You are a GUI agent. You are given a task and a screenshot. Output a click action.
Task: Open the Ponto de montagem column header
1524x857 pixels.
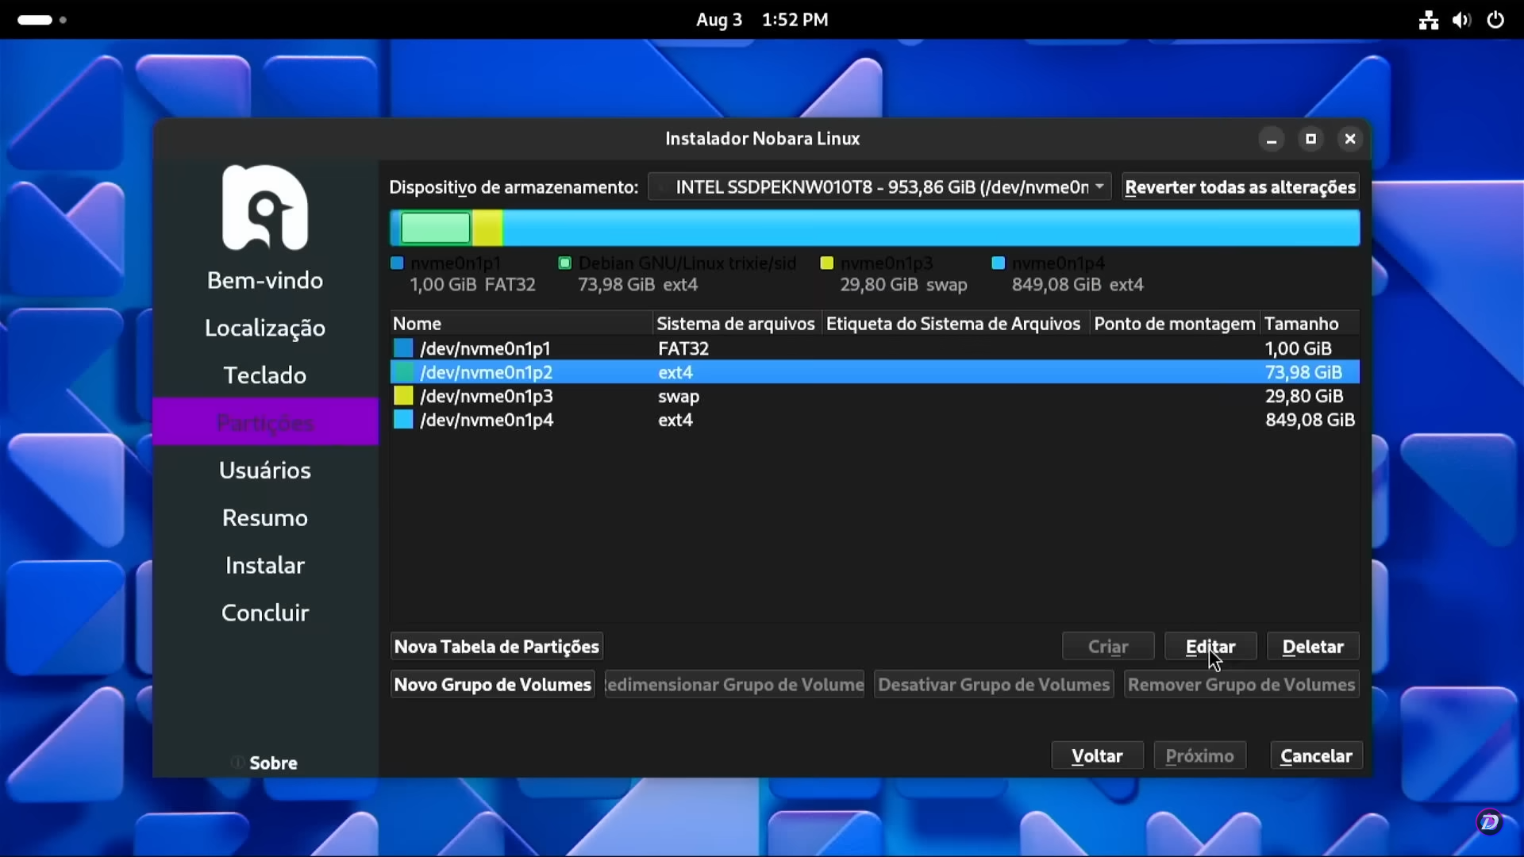click(x=1174, y=323)
